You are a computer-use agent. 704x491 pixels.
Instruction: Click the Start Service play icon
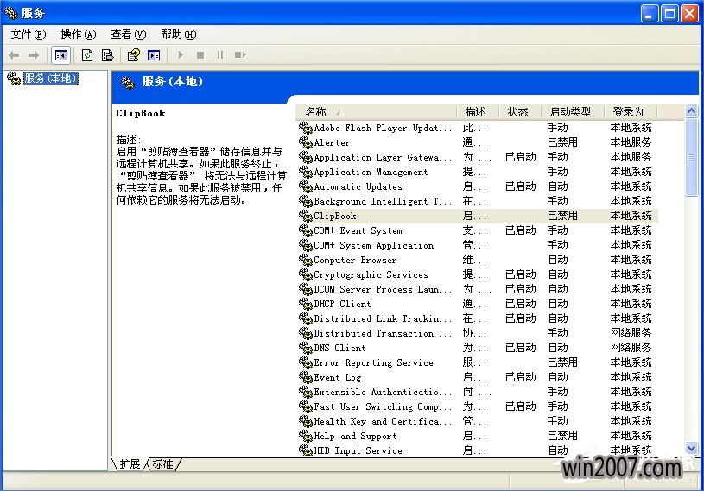(181, 55)
